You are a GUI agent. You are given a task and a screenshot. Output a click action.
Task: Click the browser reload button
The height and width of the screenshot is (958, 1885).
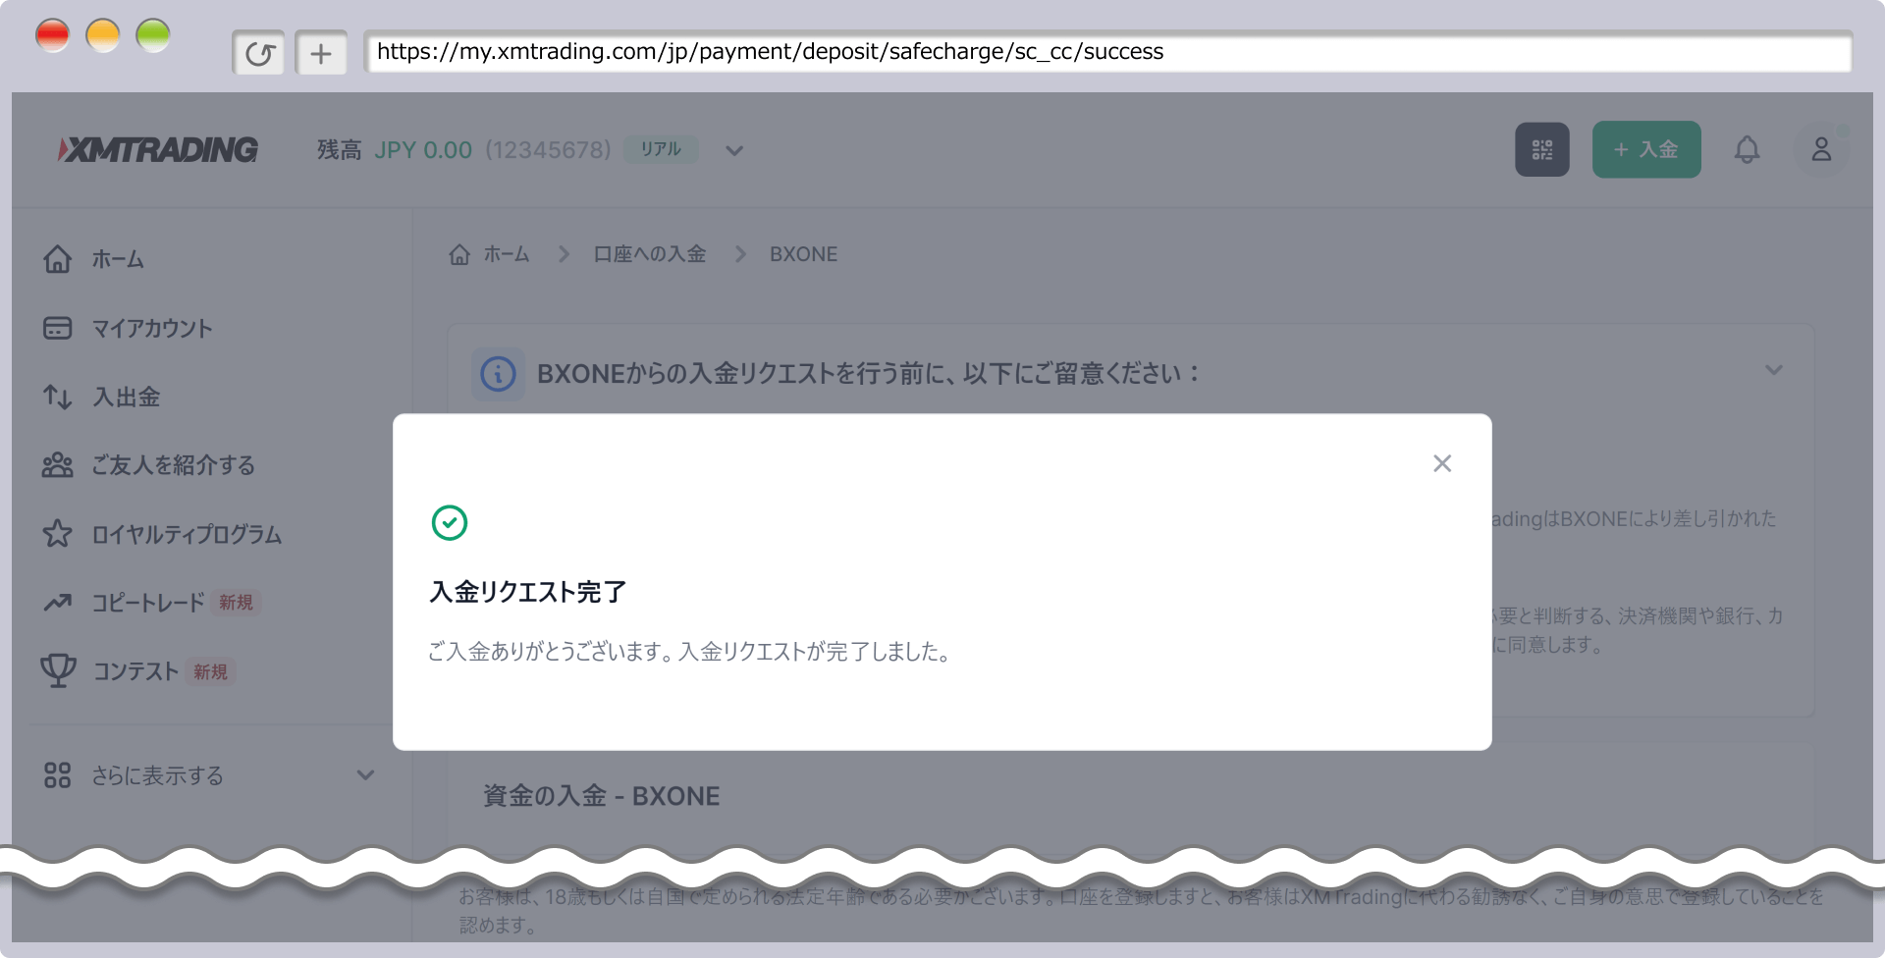pyautogui.click(x=259, y=54)
